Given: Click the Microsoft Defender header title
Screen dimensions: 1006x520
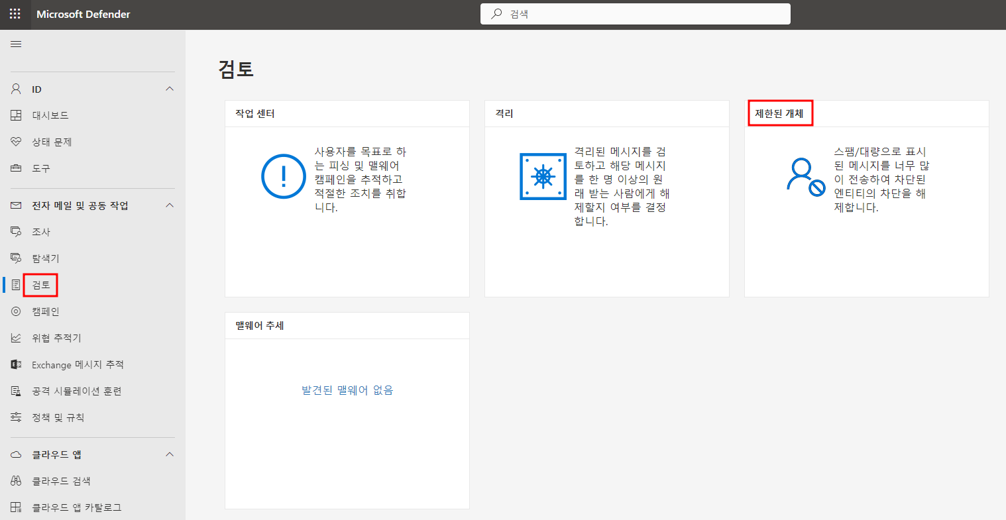Looking at the screenshot, I should [x=84, y=14].
